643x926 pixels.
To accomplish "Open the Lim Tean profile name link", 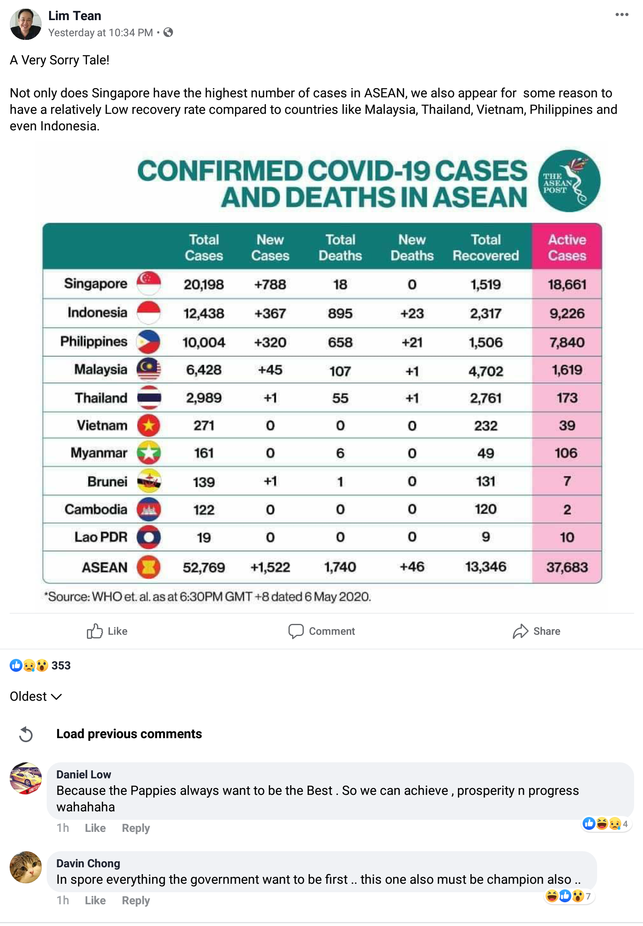I will click(74, 16).
